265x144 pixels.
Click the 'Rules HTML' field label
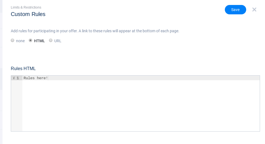[x=23, y=69]
